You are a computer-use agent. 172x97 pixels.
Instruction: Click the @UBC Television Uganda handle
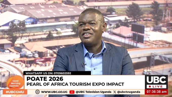tap(93, 92)
